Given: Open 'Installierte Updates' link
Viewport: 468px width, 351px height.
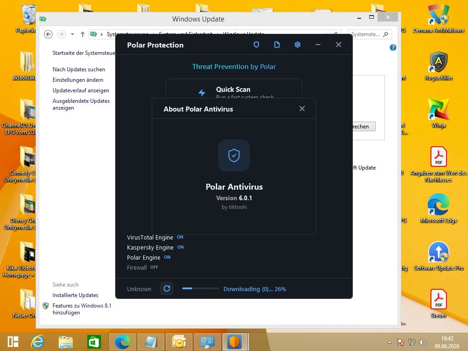Looking at the screenshot, I should pos(75,295).
